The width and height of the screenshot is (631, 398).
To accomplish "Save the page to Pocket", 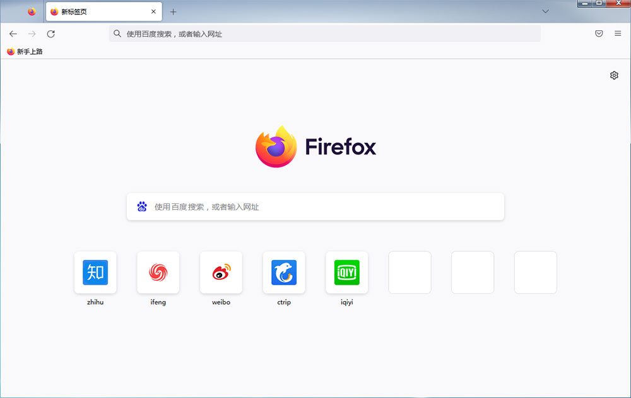I will [x=598, y=33].
